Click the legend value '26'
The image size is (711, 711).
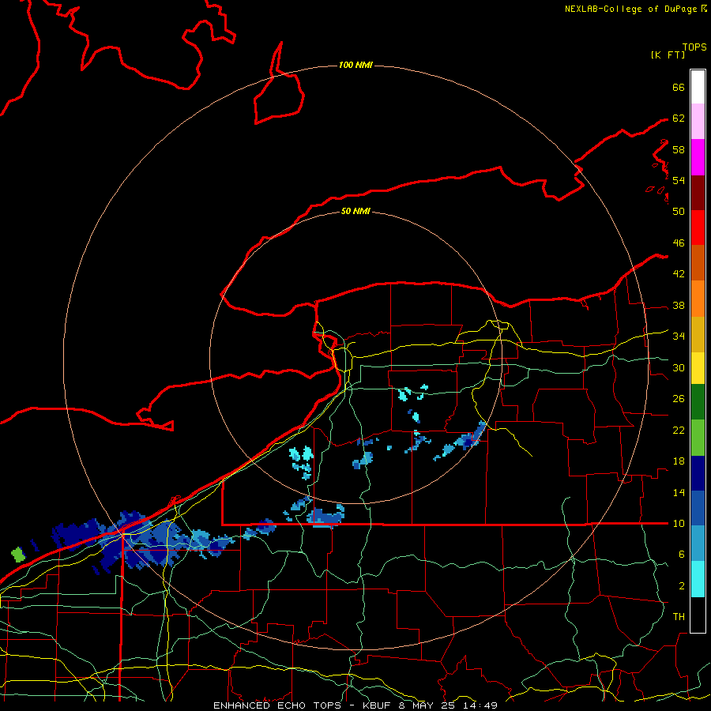click(679, 399)
